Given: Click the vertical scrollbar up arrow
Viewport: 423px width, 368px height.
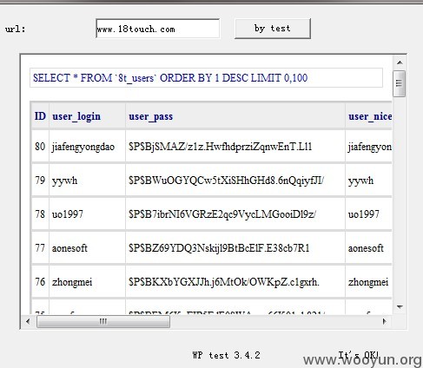Looking at the screenshot, I should coord(400,62).
